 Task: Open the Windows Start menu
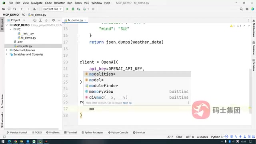tap(3, 141)
